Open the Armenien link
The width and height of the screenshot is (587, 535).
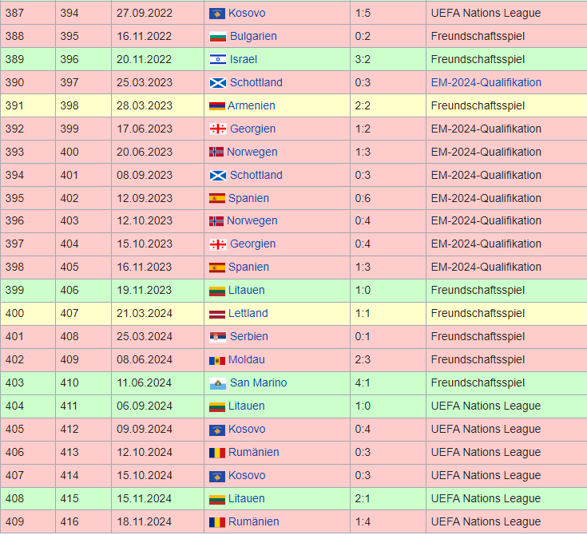[x=252, y=106]
